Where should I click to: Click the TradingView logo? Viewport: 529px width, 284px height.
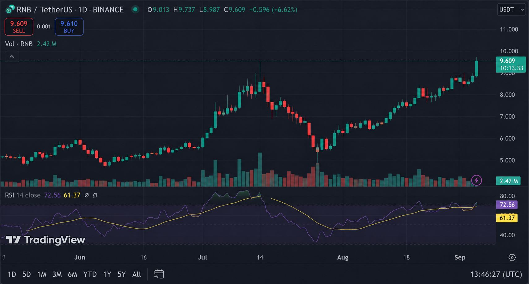pos(45,240)
